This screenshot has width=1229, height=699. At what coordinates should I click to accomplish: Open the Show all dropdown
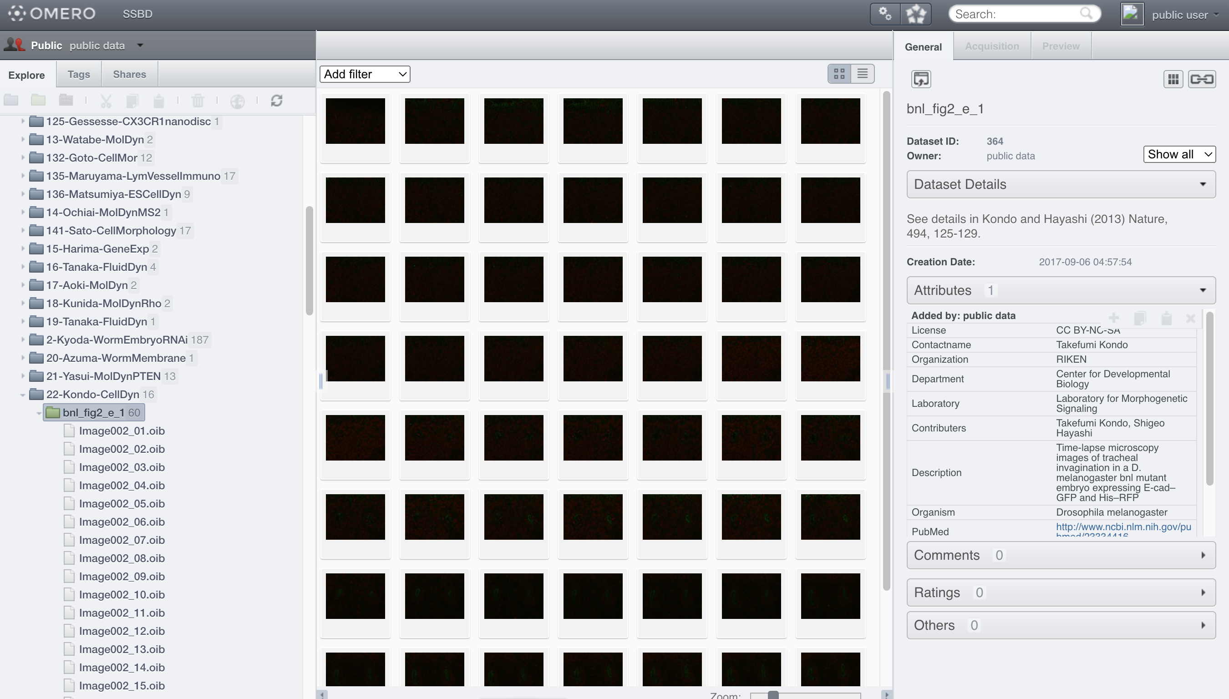[x=1179, y=155]
